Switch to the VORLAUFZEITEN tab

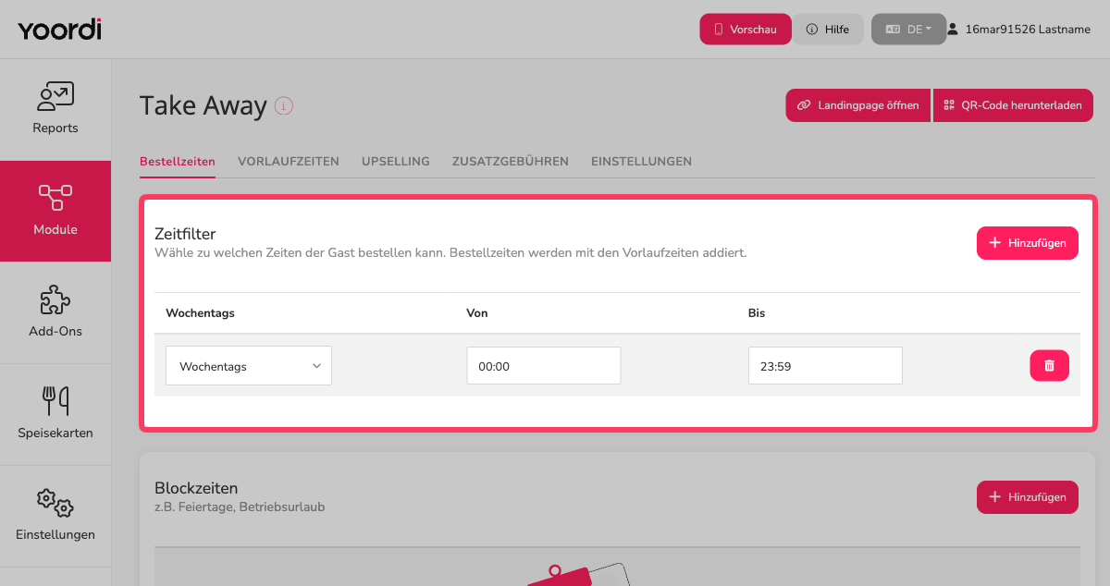pyautogui.click(x=289, y=161)
